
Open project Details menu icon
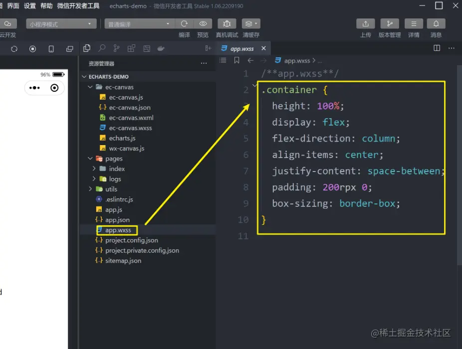(x=414, y=23)
